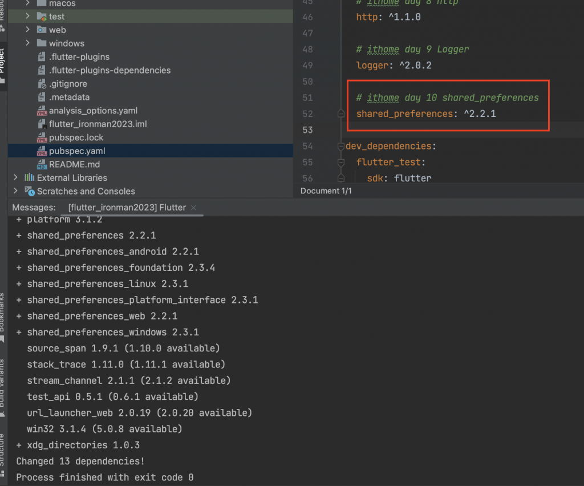Open the .flutter-plugins file

(79, 56)
